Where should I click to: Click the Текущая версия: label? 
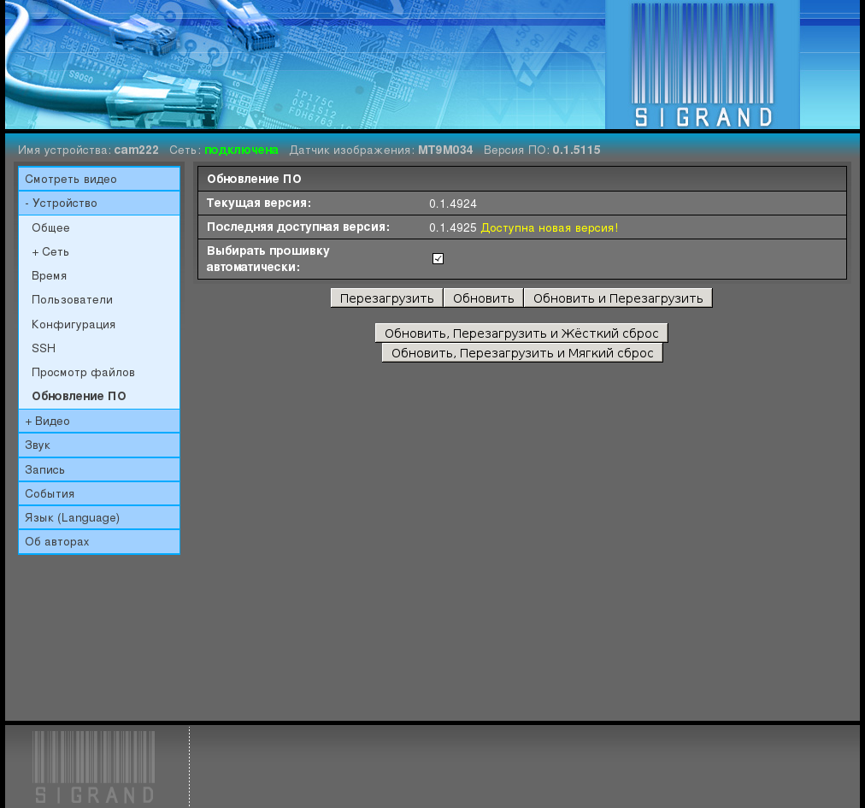pyautogui.click(x=259, y=203)
